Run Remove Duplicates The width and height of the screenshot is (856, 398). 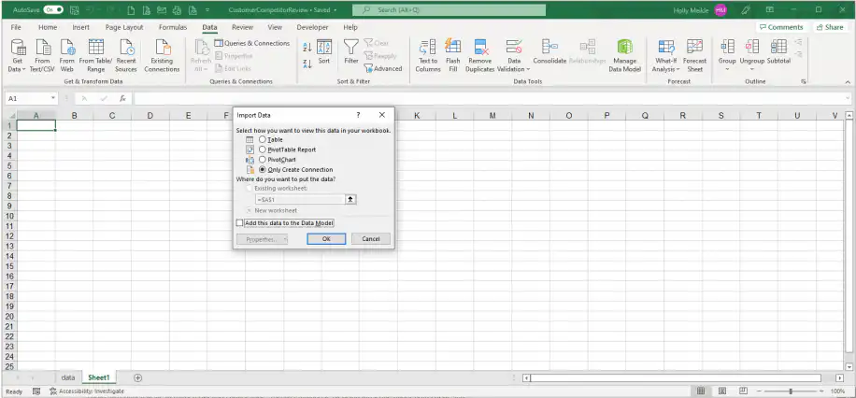pos(479,56)
